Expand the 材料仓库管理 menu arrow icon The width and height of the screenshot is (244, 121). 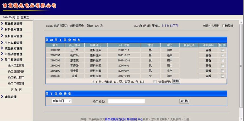tap(2, 29)
